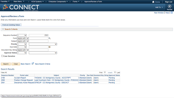Click Last results page link
The width and height of the screenshot is (174, 98).
tap(118, 72)
